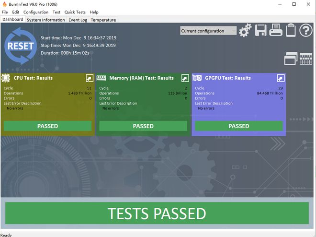Switch to the Dashboard tab
Image resolution: width=316 pixels, height=237 pixels.
tap(13, 19)
